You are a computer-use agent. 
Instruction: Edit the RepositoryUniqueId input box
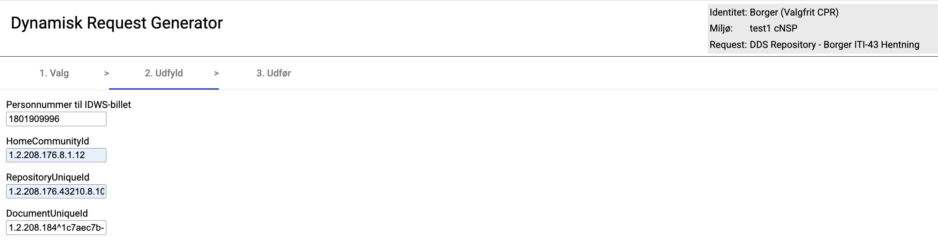coord(56,191)
